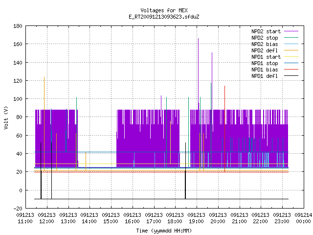Click the X-axis tick 091213 13:00
This screenshot has height=235, width=313.
click(68, 218)
